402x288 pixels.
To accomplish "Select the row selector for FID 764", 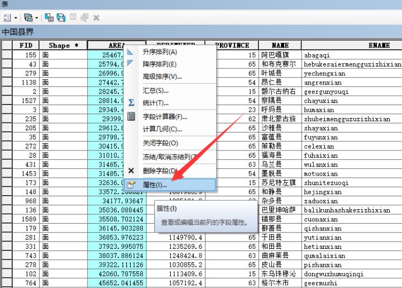I will (x=7, y=283).
